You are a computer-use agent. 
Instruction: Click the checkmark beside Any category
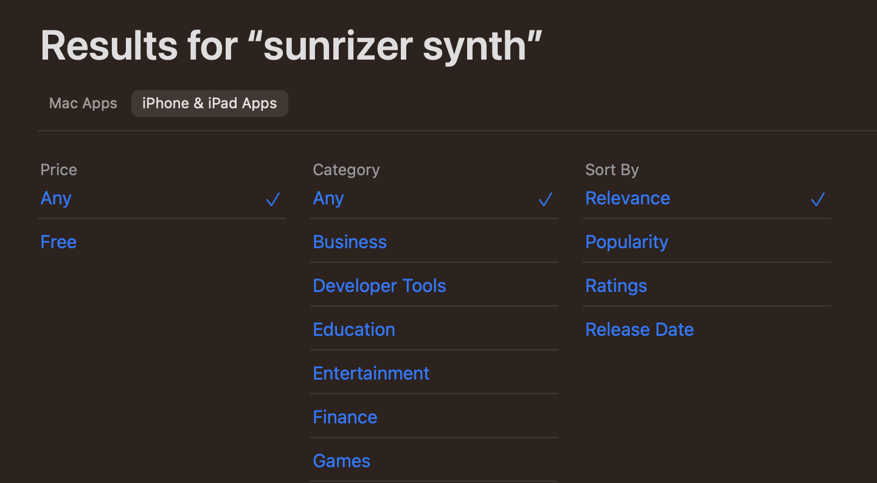pos(545,200)
